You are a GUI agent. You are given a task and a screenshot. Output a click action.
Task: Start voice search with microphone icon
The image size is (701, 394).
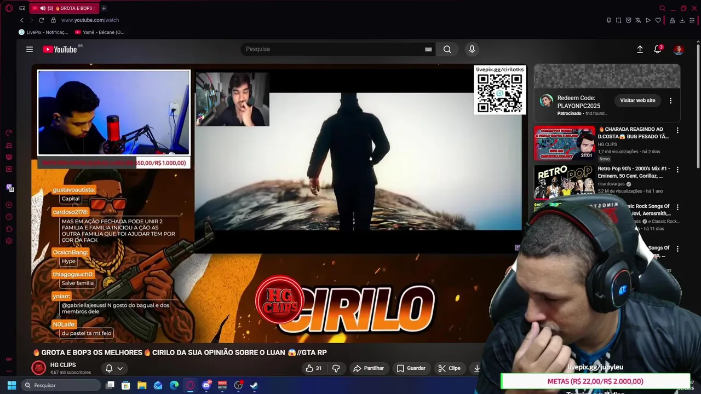tap(472, 49)
